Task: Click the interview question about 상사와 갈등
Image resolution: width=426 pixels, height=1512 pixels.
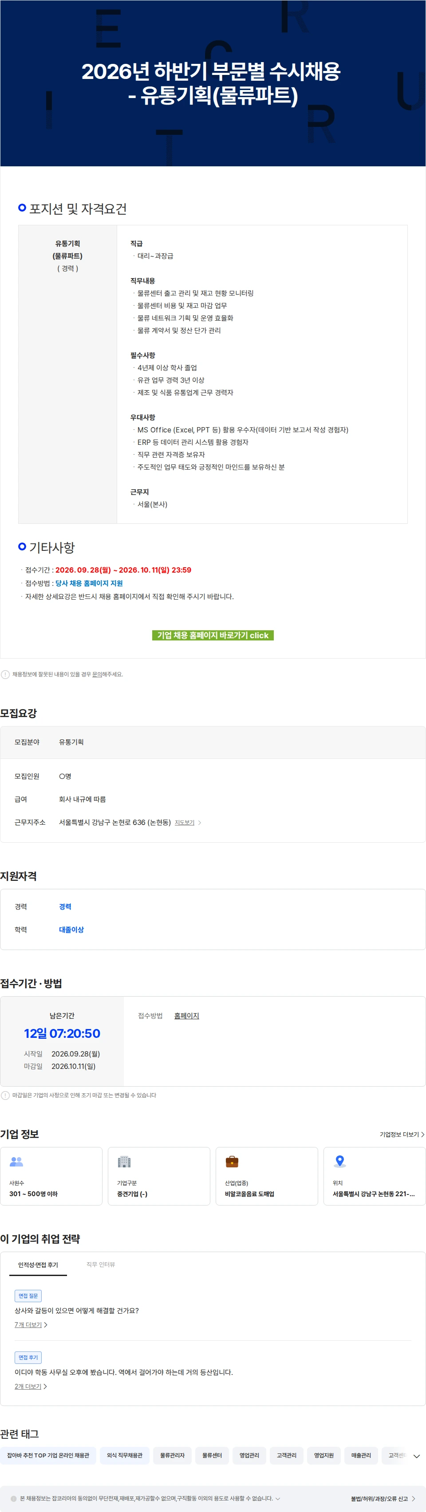Action: click(77, 1310)
